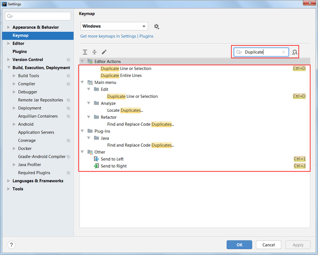Click the Send to Right arrow icon
Image resolution: width=318 pixels, height=255 pixels.
[x=96, y=166]
